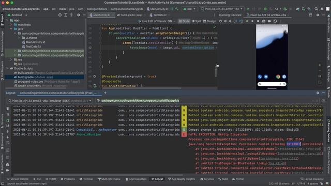Click the editor vertical scrollbar thumb
The height and width of the screenshot is (186, 331).
216,72
